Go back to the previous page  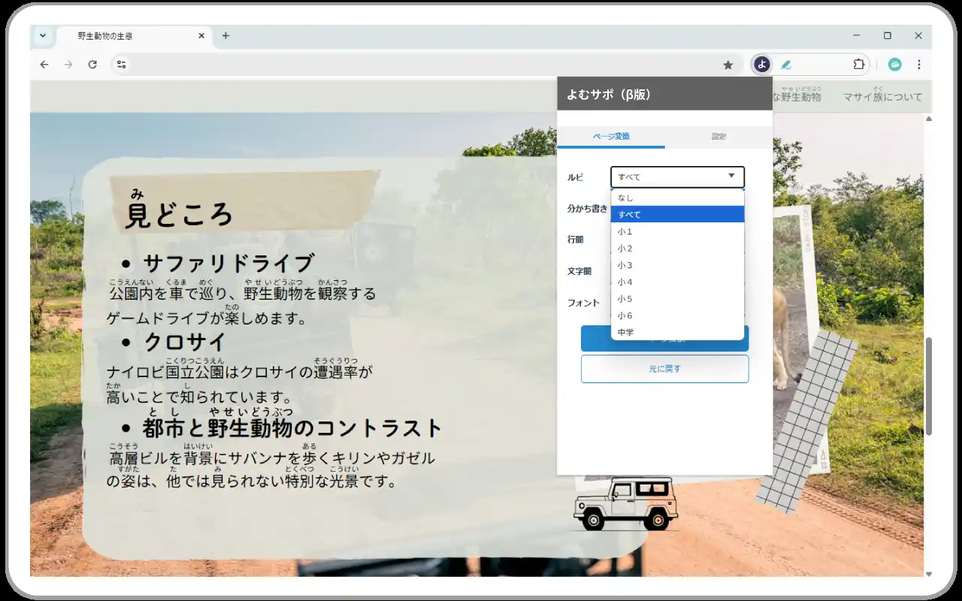pyautogui.click(x=44, y=65)
